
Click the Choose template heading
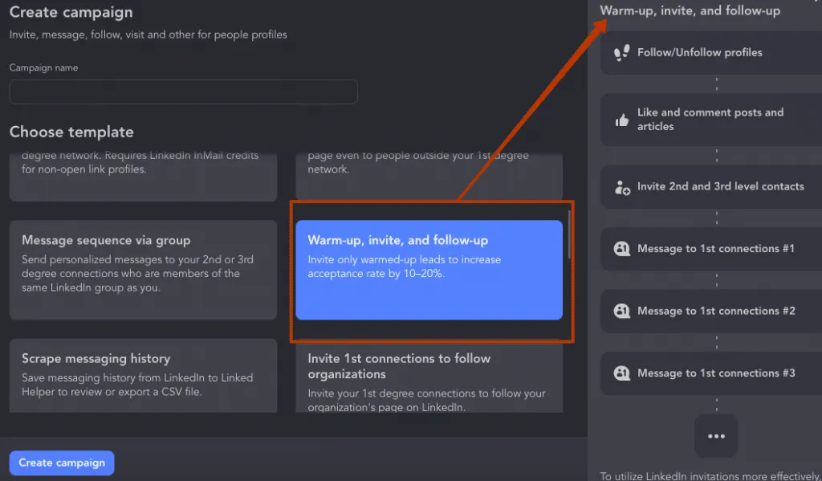coord(71,132)
